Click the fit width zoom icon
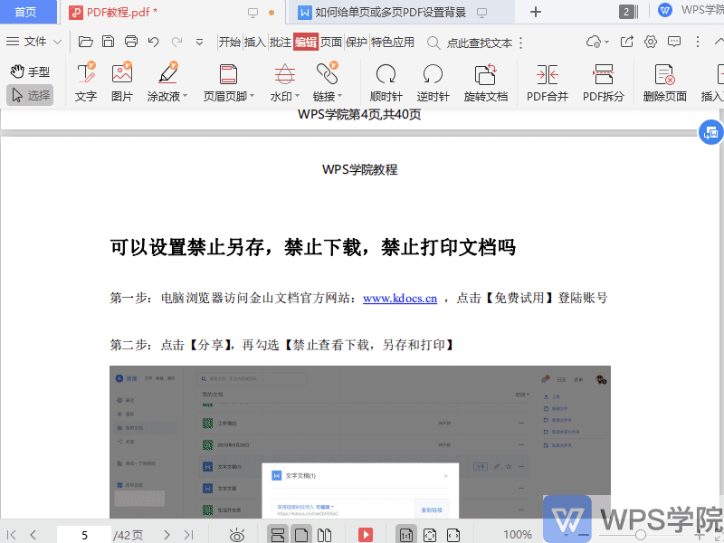This screenshot has width=724, height=543. point(453,535)
